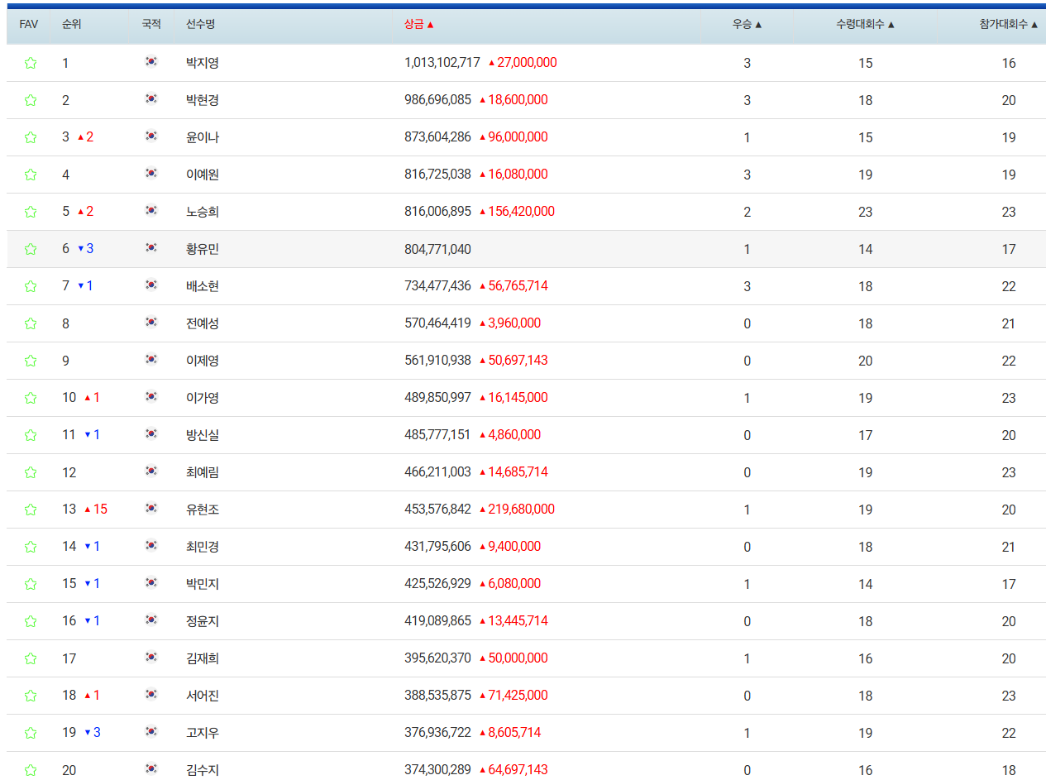Click the star icon for 노승희
Viewport: 1046px width, 780px height.
click(31, 212)
